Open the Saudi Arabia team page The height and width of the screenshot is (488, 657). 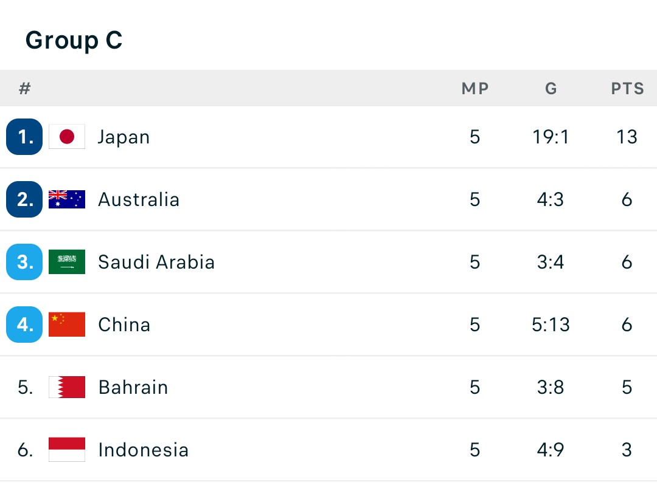click(156, 262)
